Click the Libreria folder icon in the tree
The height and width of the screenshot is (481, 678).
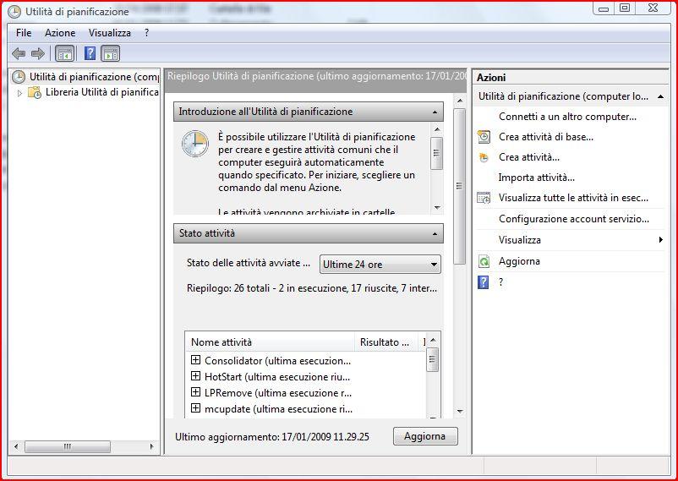click(35, 92)
